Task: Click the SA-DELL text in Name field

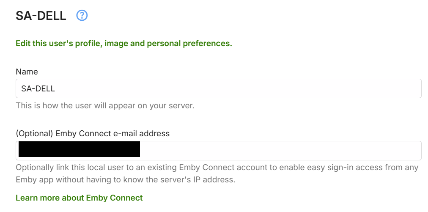Action: pyautogui.click(x=38, y=89)
